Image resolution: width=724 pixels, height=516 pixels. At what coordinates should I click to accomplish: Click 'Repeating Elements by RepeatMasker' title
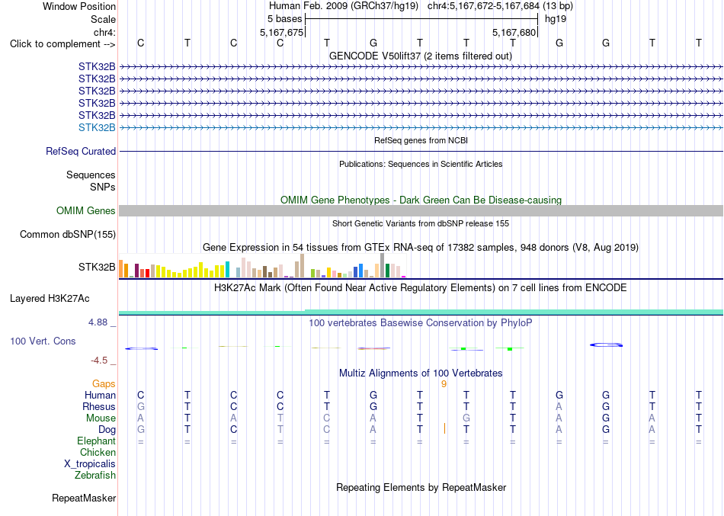[421, 487]
